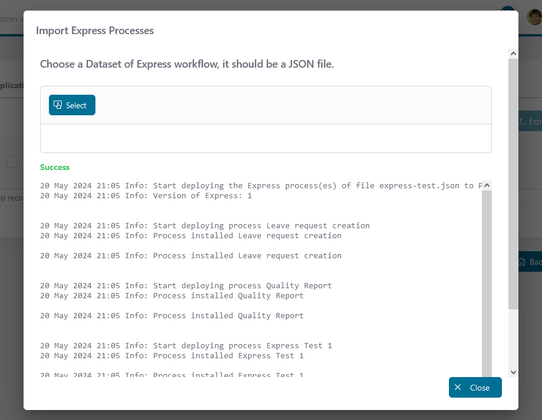Open the user avatar in top corner
542x420 pixels.
click(534, 16)
